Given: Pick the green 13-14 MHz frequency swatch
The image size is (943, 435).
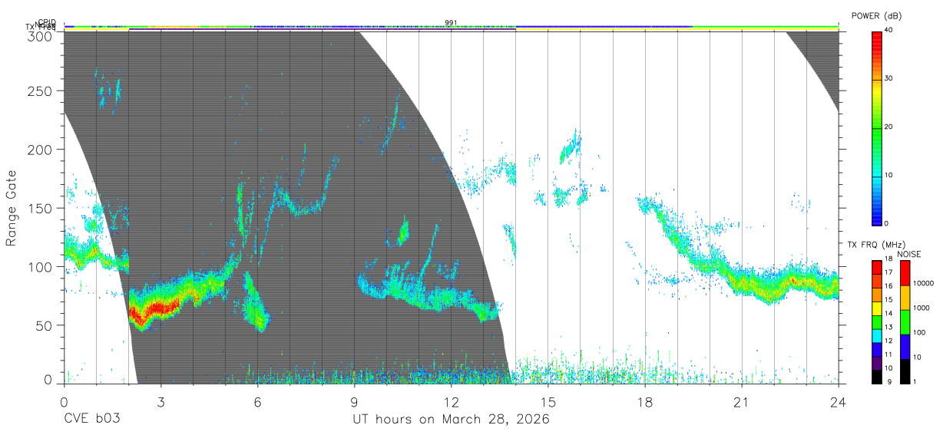Looking at the screenshot, I should click(876, 322).
